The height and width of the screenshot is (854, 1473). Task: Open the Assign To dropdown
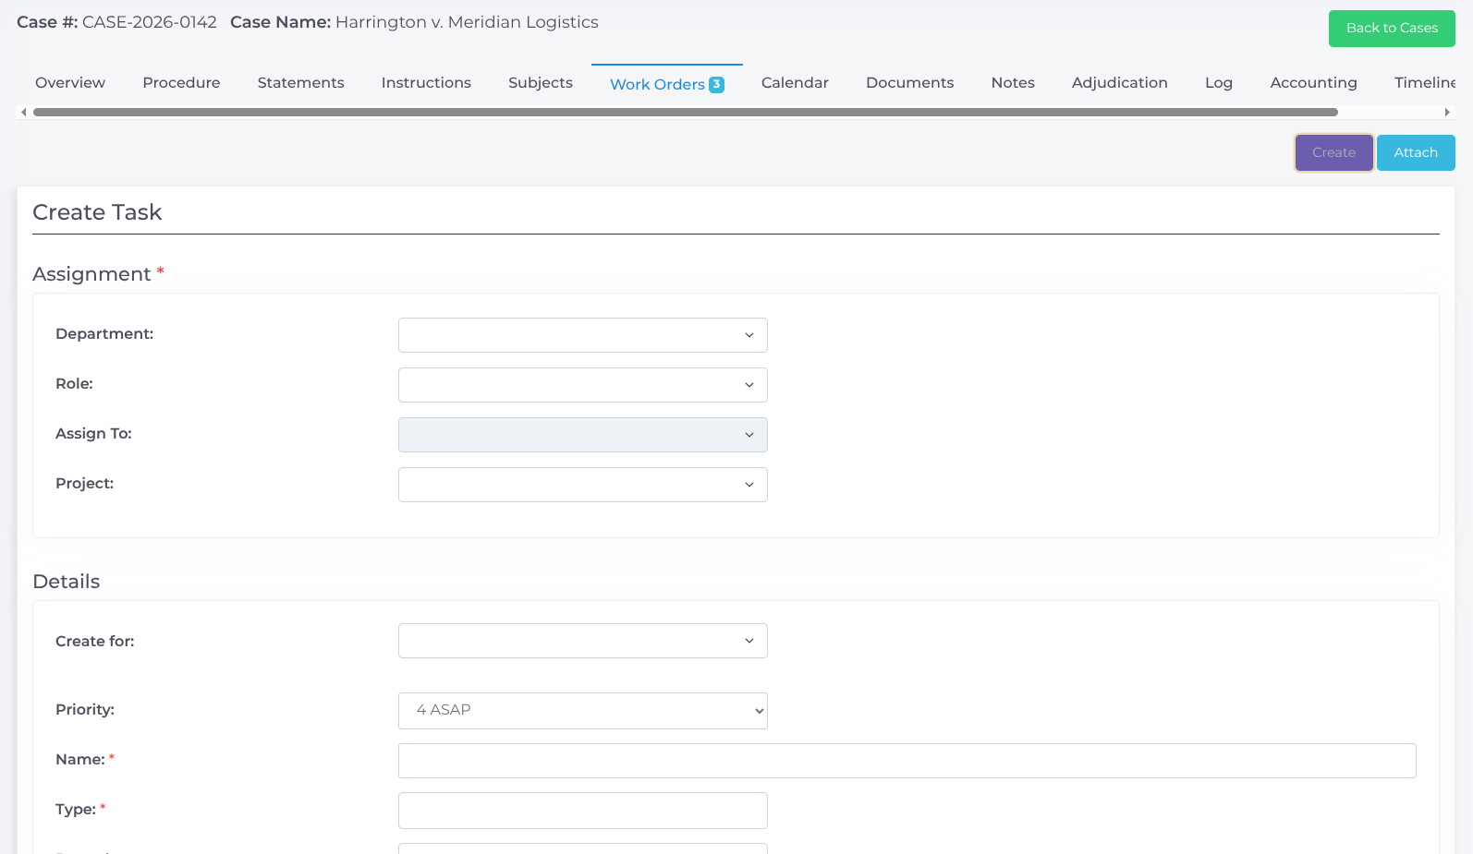coord(583,435)
